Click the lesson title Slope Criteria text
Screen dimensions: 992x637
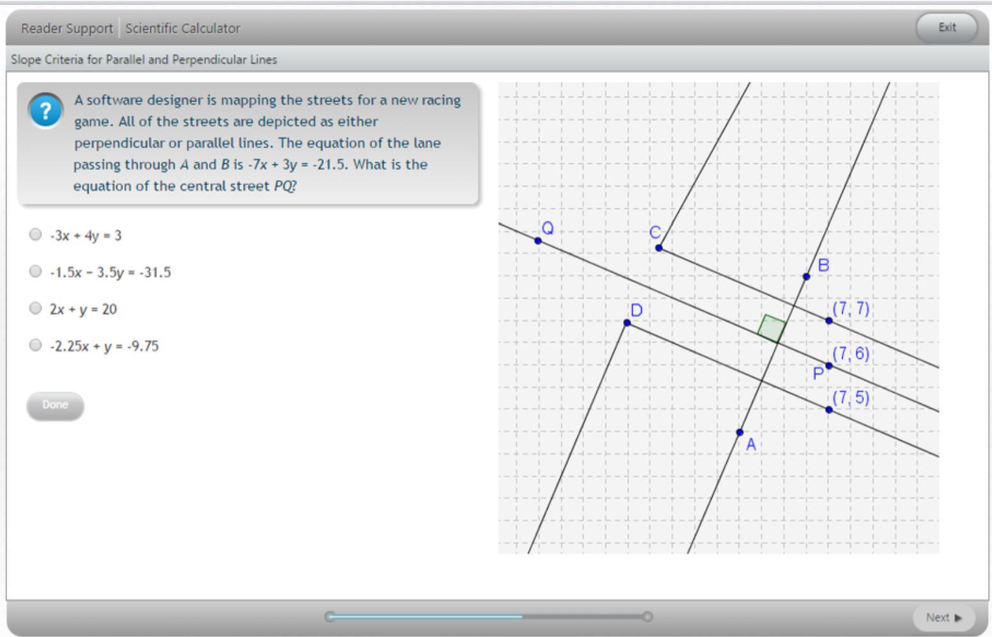click(x=144, y=60)
